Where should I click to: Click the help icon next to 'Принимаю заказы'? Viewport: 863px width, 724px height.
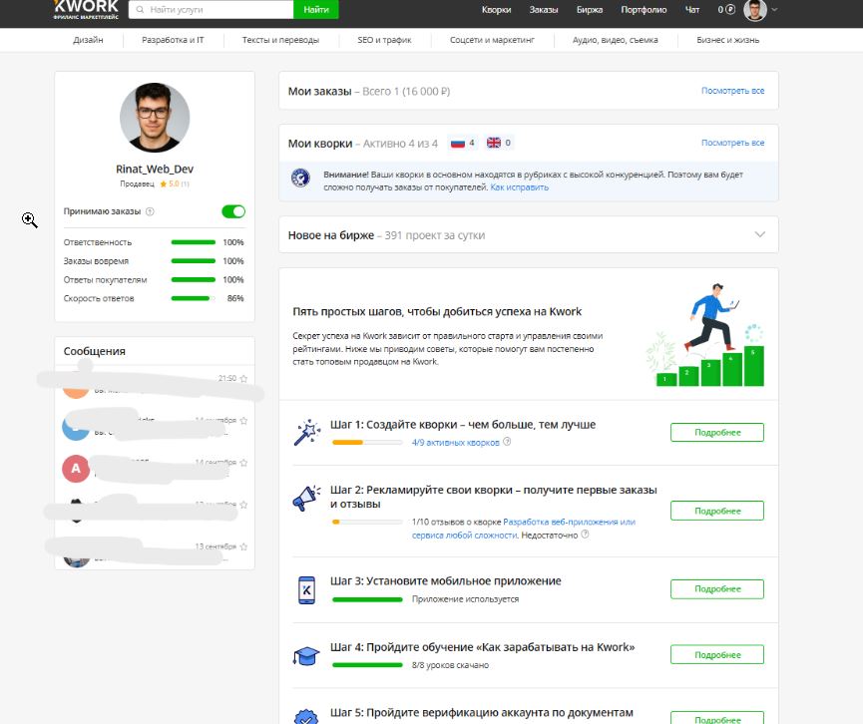point(150,211)
